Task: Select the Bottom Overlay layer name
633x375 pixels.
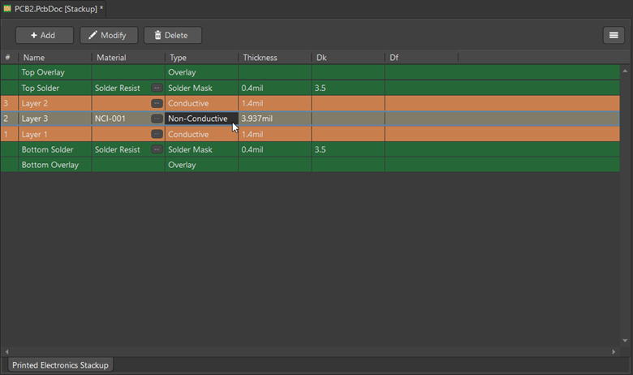Action: coord(50,165)
